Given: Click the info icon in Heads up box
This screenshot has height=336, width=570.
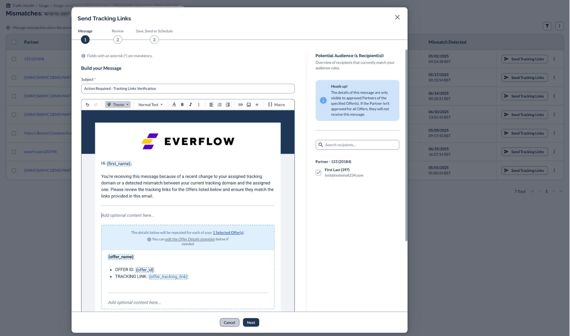Looking at the screenshot, I should pyautogui.click(x=323, y=100).
